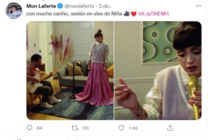This screenshot has height=140, width=208.
Task: Click the @monlaferte handle
Action: click(x=79, y=6)
